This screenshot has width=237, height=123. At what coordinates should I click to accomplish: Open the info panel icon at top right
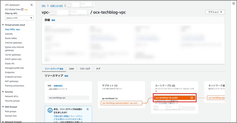tap(234, 4)
